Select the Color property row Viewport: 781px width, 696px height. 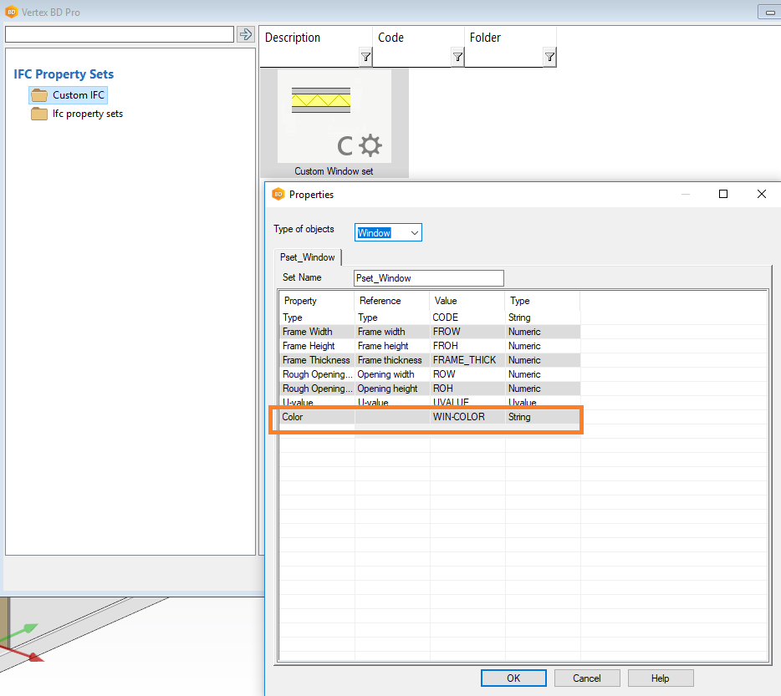317,417
